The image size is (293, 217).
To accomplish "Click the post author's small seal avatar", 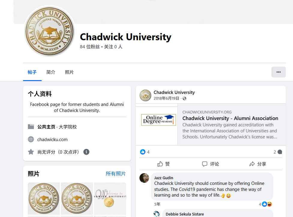I will click(145, 95).
